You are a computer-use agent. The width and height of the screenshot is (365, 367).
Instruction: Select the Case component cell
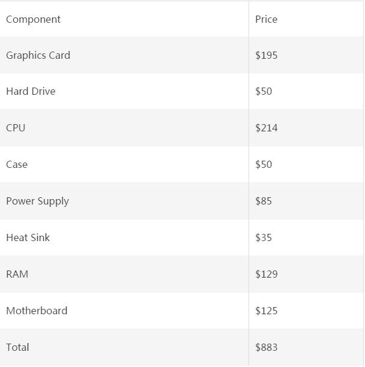pos(17,164)
